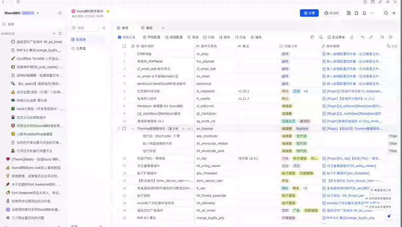
Task: Click the blue AI assistant sparkle button
Action: (x=389, y=216)
